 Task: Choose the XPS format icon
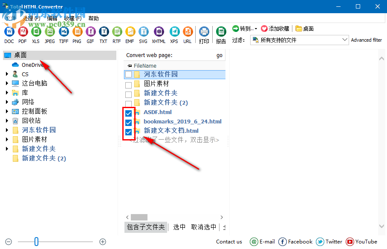[174, 31]
